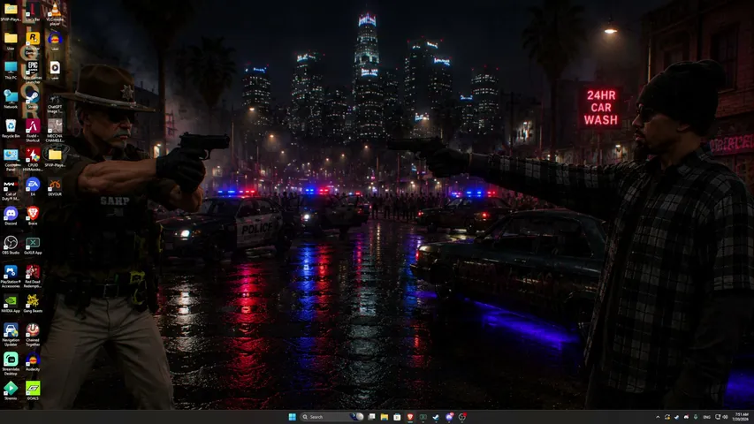Image resolution: width=754 pixels, height=424 pixels.
Task: Open Navigation Updater shortcut
Action: 11,335
